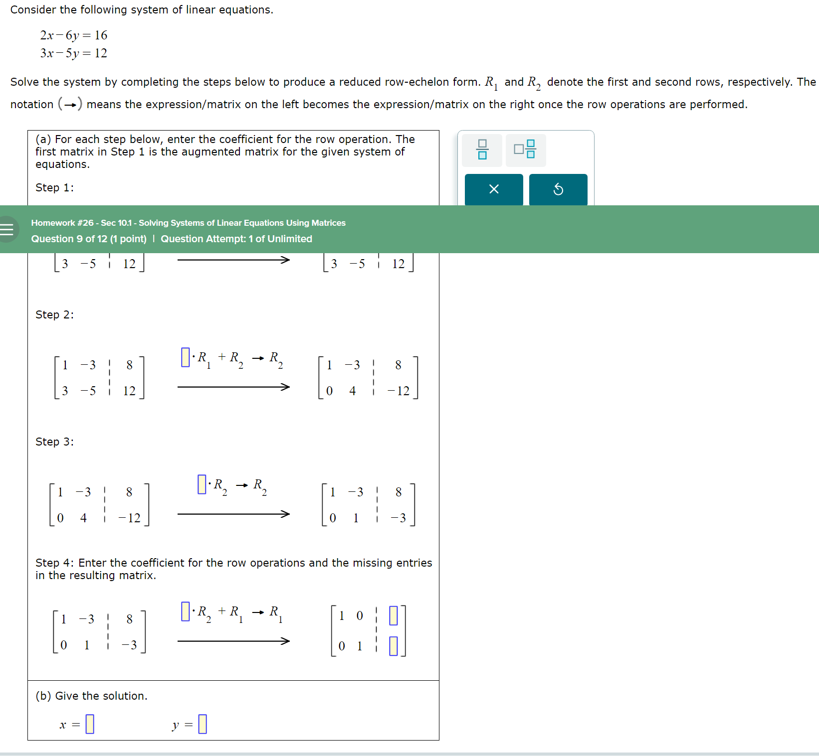This screenshot has width=819, height=756.
Task: Click the 'Step 2:' label
Action: pos(54,314)
